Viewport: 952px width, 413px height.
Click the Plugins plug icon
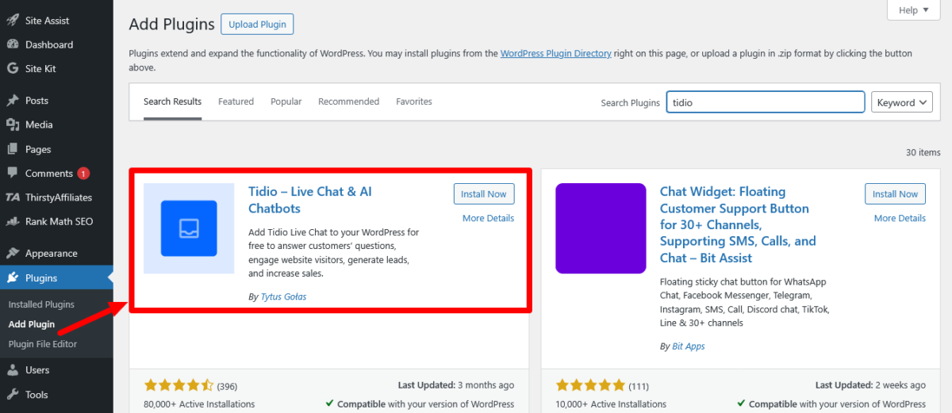click(13, 278)
